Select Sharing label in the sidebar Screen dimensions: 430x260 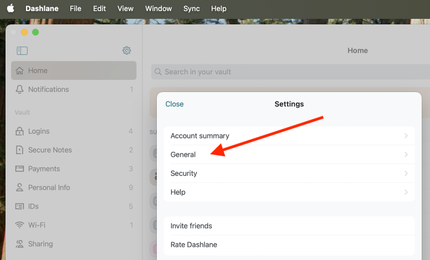pos(40,244)
